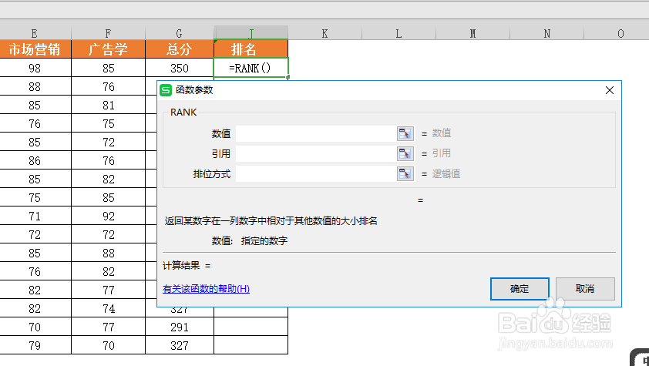This screenshot has width=649, height=366.
Task: Select 市场营销 cell with value 88
Action: point(35,86)
